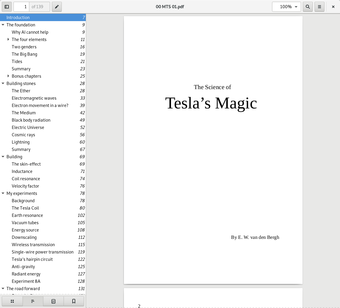
Task: Click the page number input field
Action: coord(21,7)
